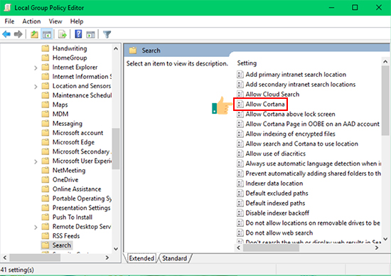Expand the Internet Explorer tree node
The width and height of the screenshot is (391, 276).
(36, 68)
